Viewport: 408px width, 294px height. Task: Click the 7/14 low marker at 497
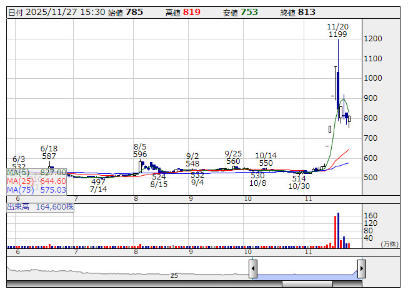98,185
